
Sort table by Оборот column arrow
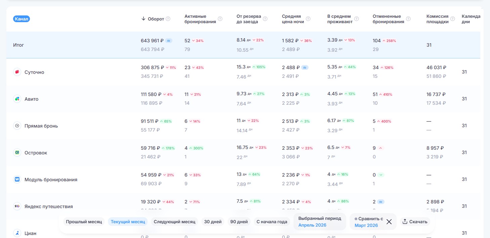[144, 19]
